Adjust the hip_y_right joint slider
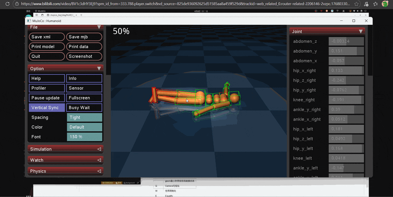This screenshot has height=197, width=393. (x=346, y=90)
